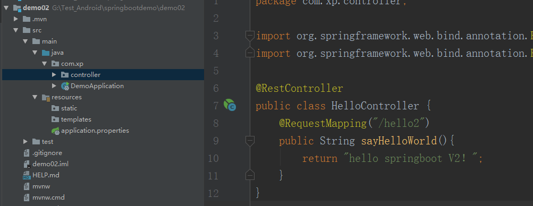Click the static folder icon
Screen dimensions: 533x206
[55, 108]
